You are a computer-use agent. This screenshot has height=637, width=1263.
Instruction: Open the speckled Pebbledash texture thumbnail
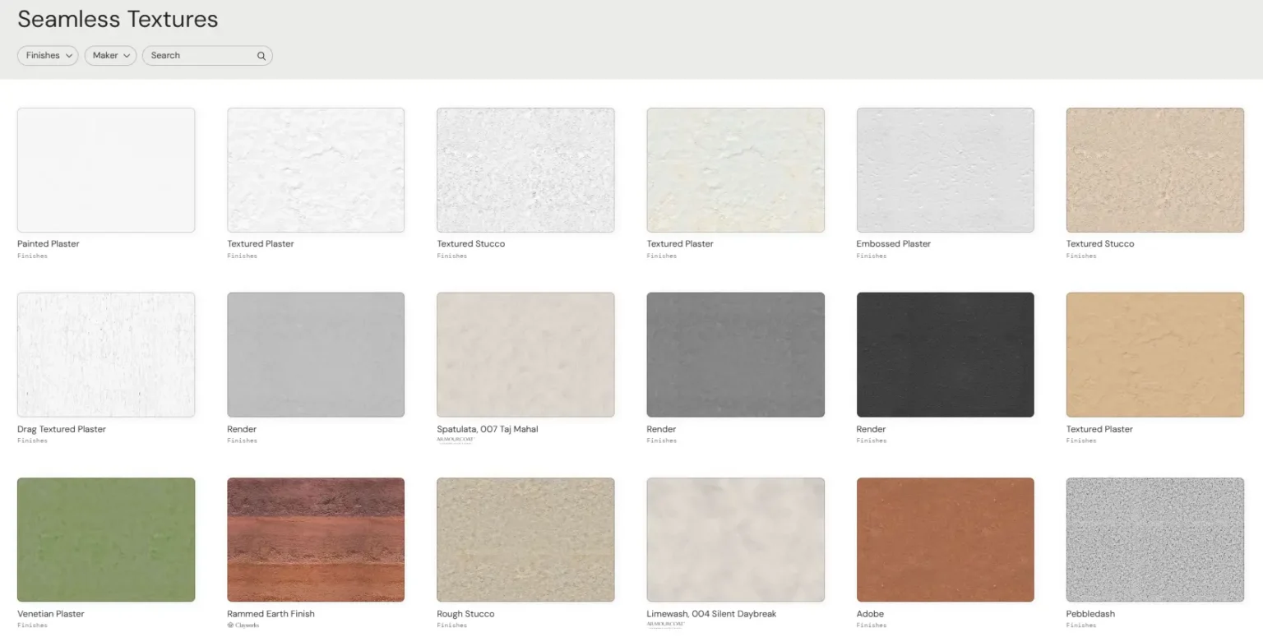click(x=1154, y=539)
